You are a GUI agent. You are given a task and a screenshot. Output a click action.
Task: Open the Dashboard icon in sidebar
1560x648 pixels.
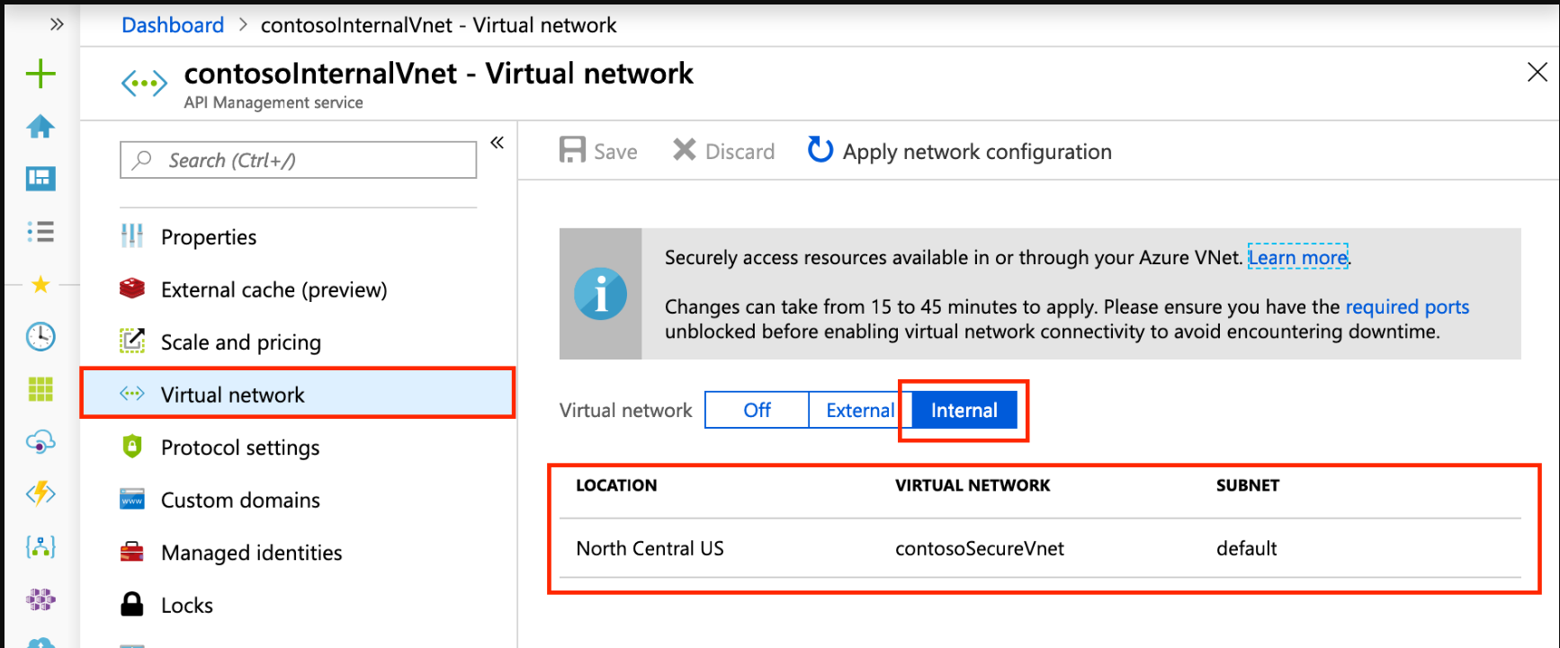tap(40, 179)
